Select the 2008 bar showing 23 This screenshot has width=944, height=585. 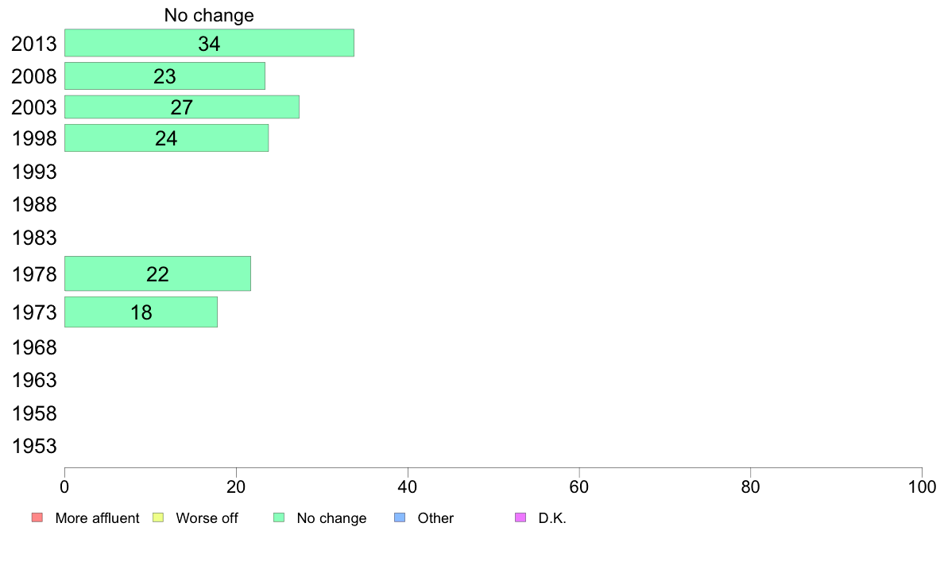pos(165,76)
